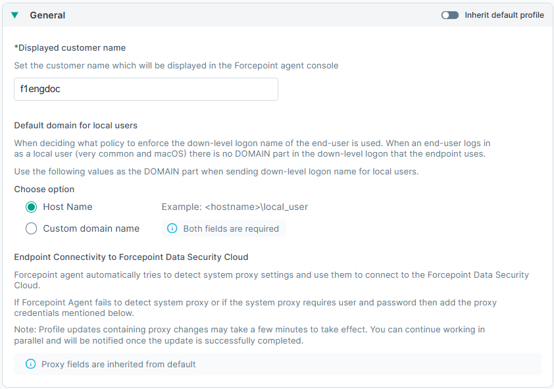Viewport: 554px width, 389px height.
Task: Click the Choose option label
Action: (44, 189)
